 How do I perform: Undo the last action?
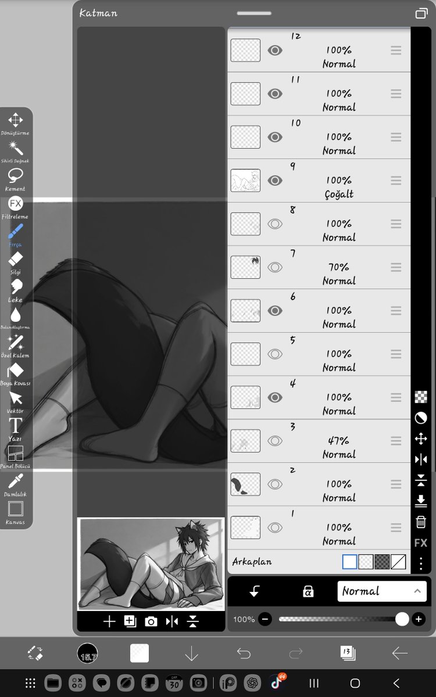(244, 653)
